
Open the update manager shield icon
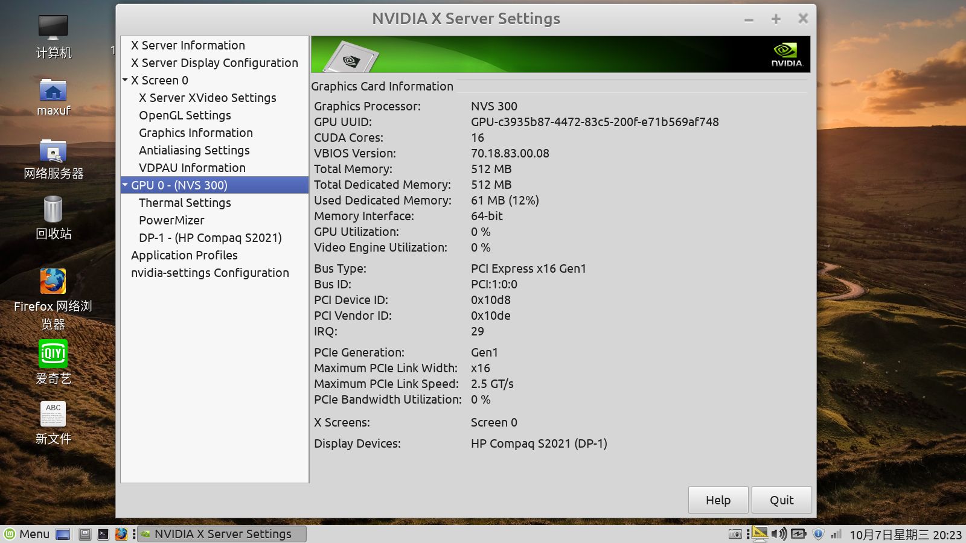[818, 534]
